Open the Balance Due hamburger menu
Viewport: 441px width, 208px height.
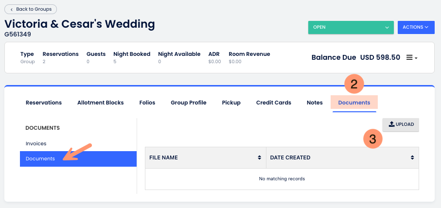411,57
